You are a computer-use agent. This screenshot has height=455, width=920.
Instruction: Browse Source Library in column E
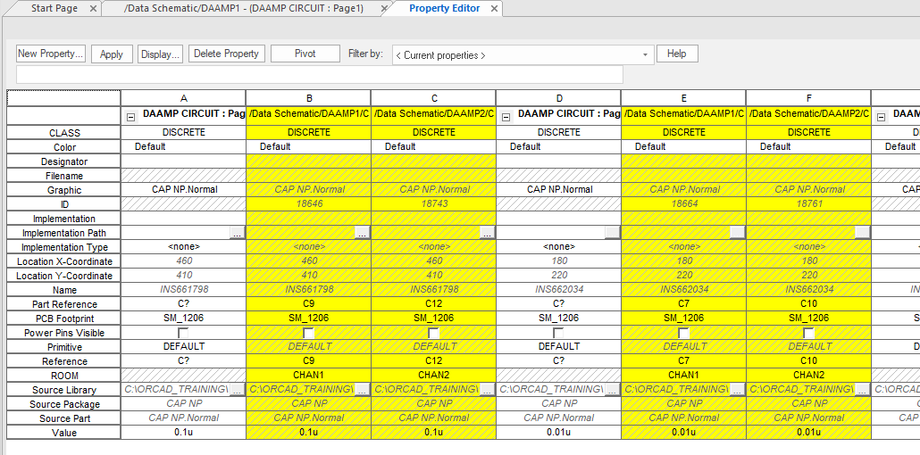coord(737,389)
